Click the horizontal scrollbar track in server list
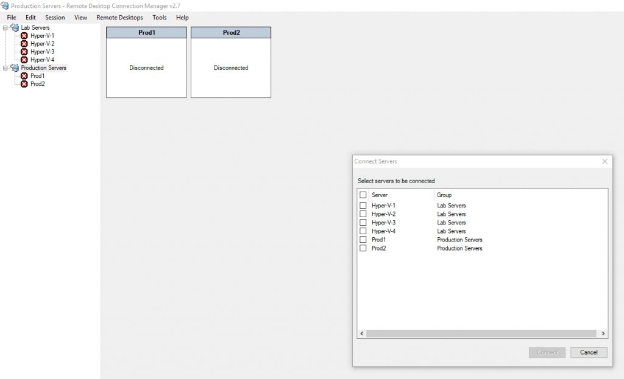Screen dimensions: 624x379 pos(481,334)
